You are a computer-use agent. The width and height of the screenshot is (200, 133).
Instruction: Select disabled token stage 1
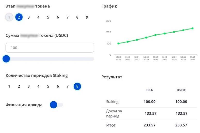[x=9, y=17]
